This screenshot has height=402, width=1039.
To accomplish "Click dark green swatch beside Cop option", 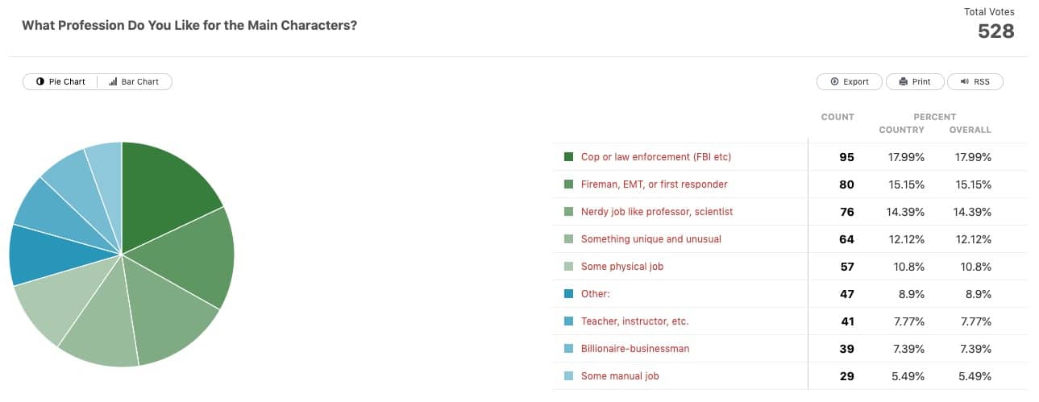I will tap(568, 157).
